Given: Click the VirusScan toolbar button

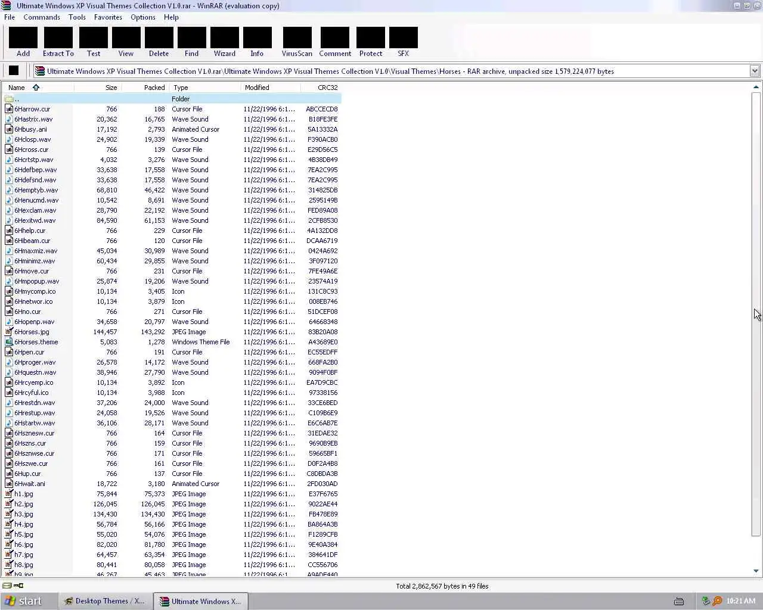Looking at the screenshot, I should [x=297, y=42].
